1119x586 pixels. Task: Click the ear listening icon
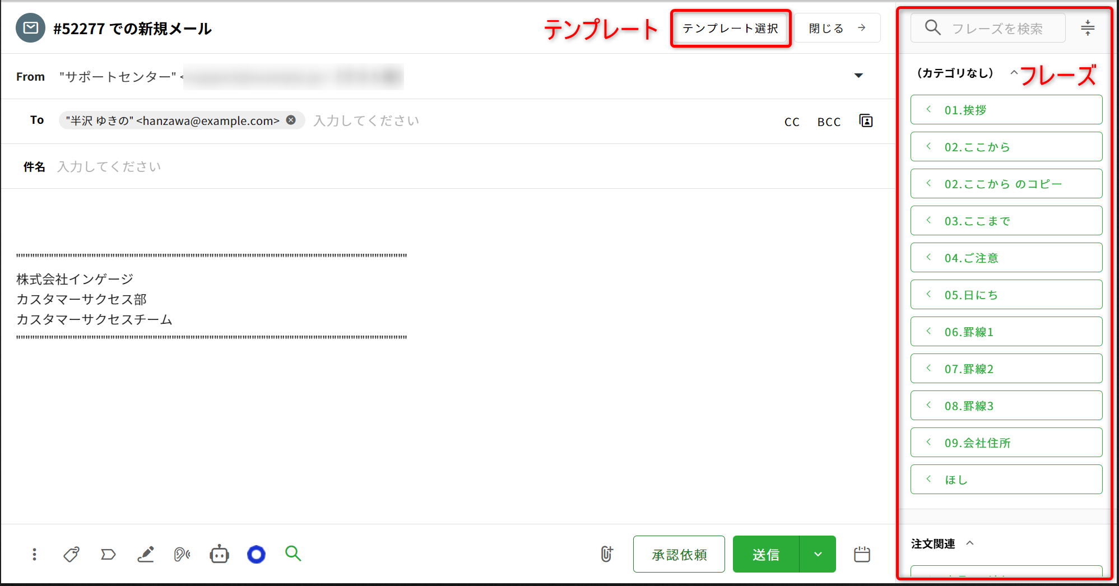coord(182,554)
